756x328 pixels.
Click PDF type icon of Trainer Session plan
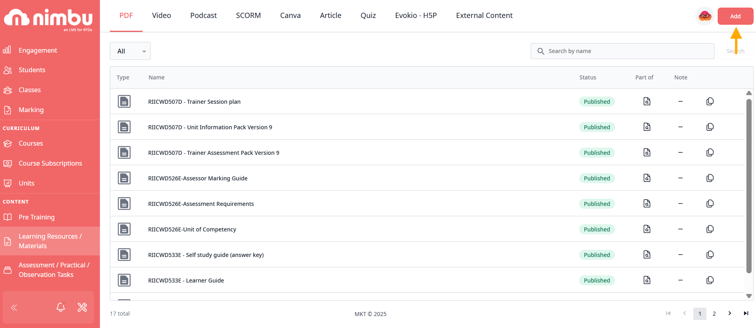[x=124, y=101]
